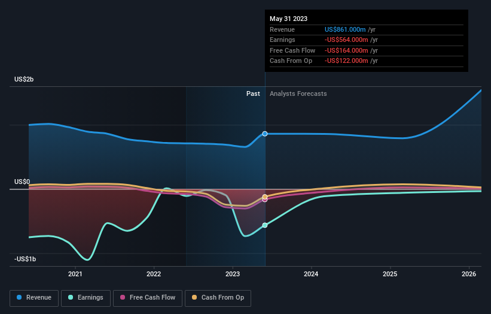This screenshot has width=491, height=314.
Task: Click the Analysts Forecasts label
Action: [x=298, y=94]
